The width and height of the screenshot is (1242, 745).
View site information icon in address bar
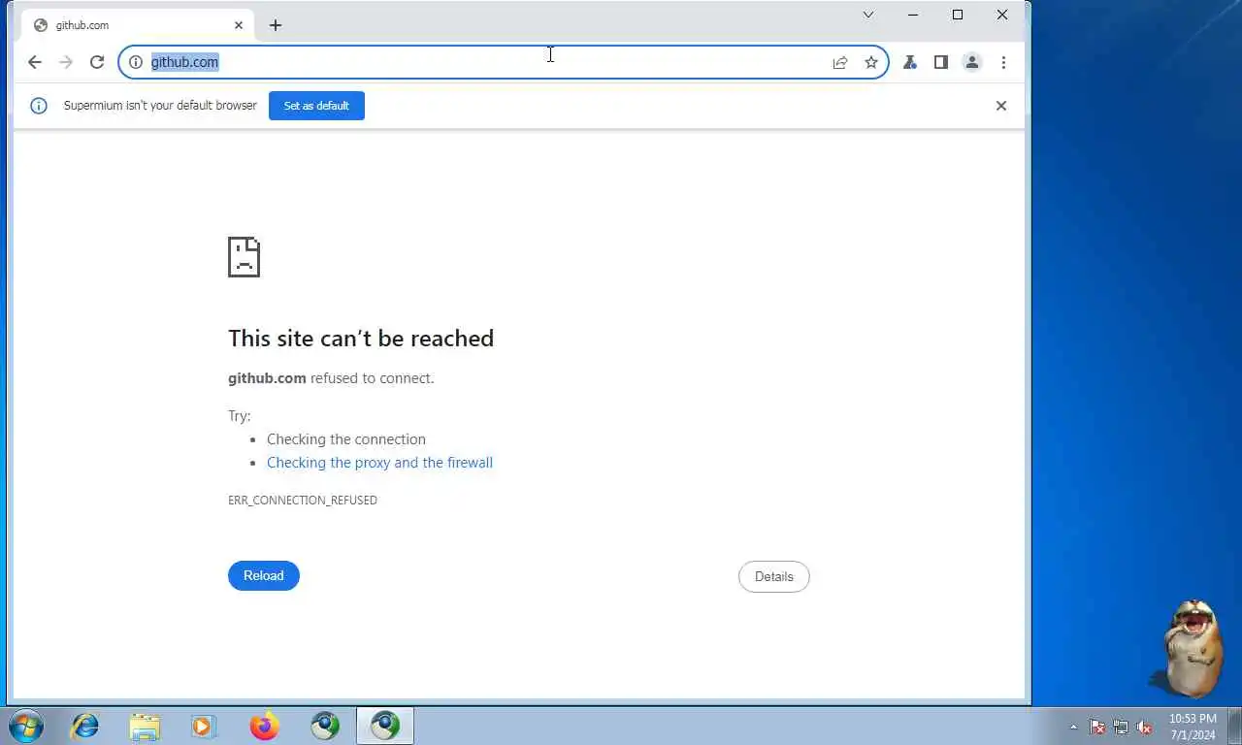(136, 62)
